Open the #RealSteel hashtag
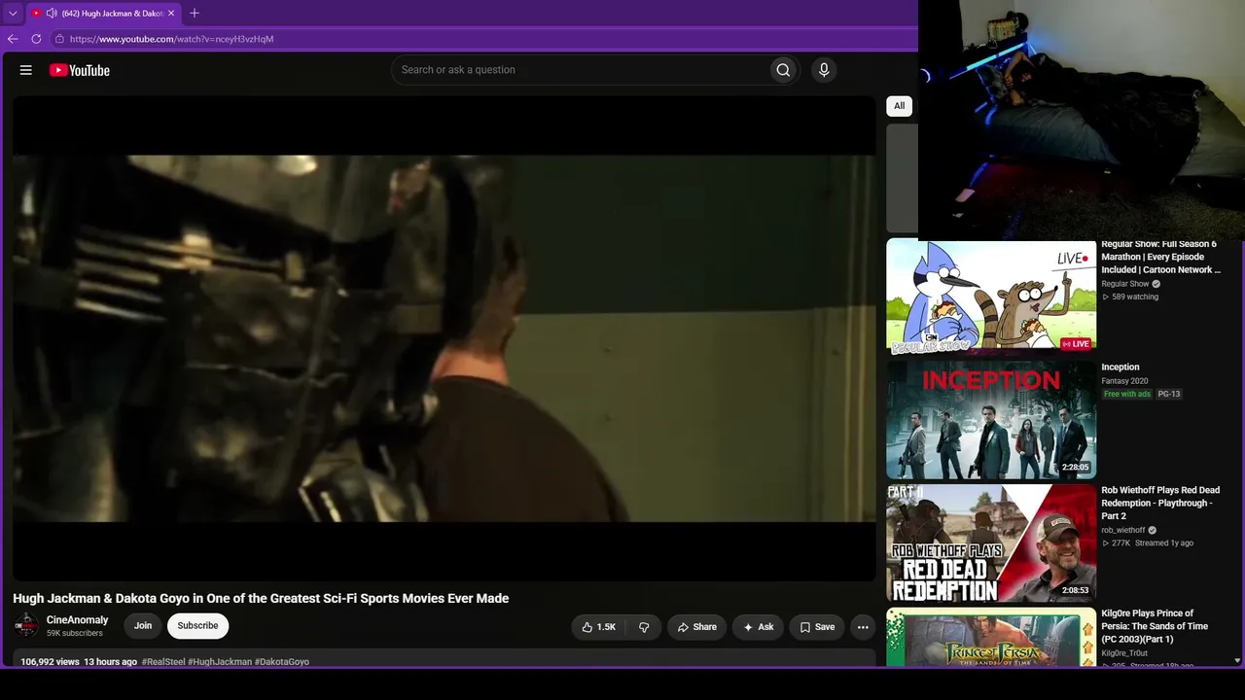Image resolution: width=1245 pixels, height=700 pixels. pos(163,662)
